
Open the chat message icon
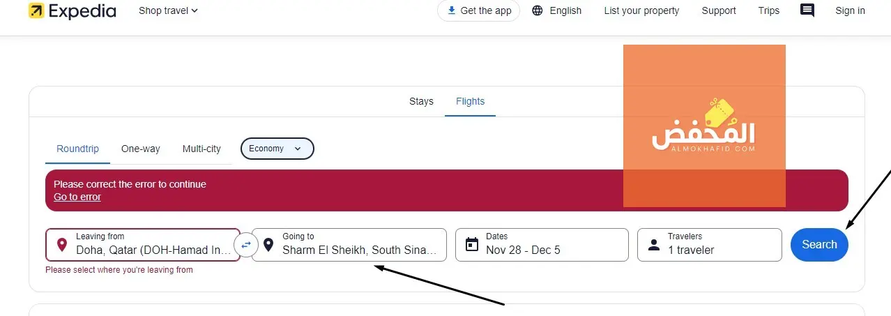coord(807,10)
